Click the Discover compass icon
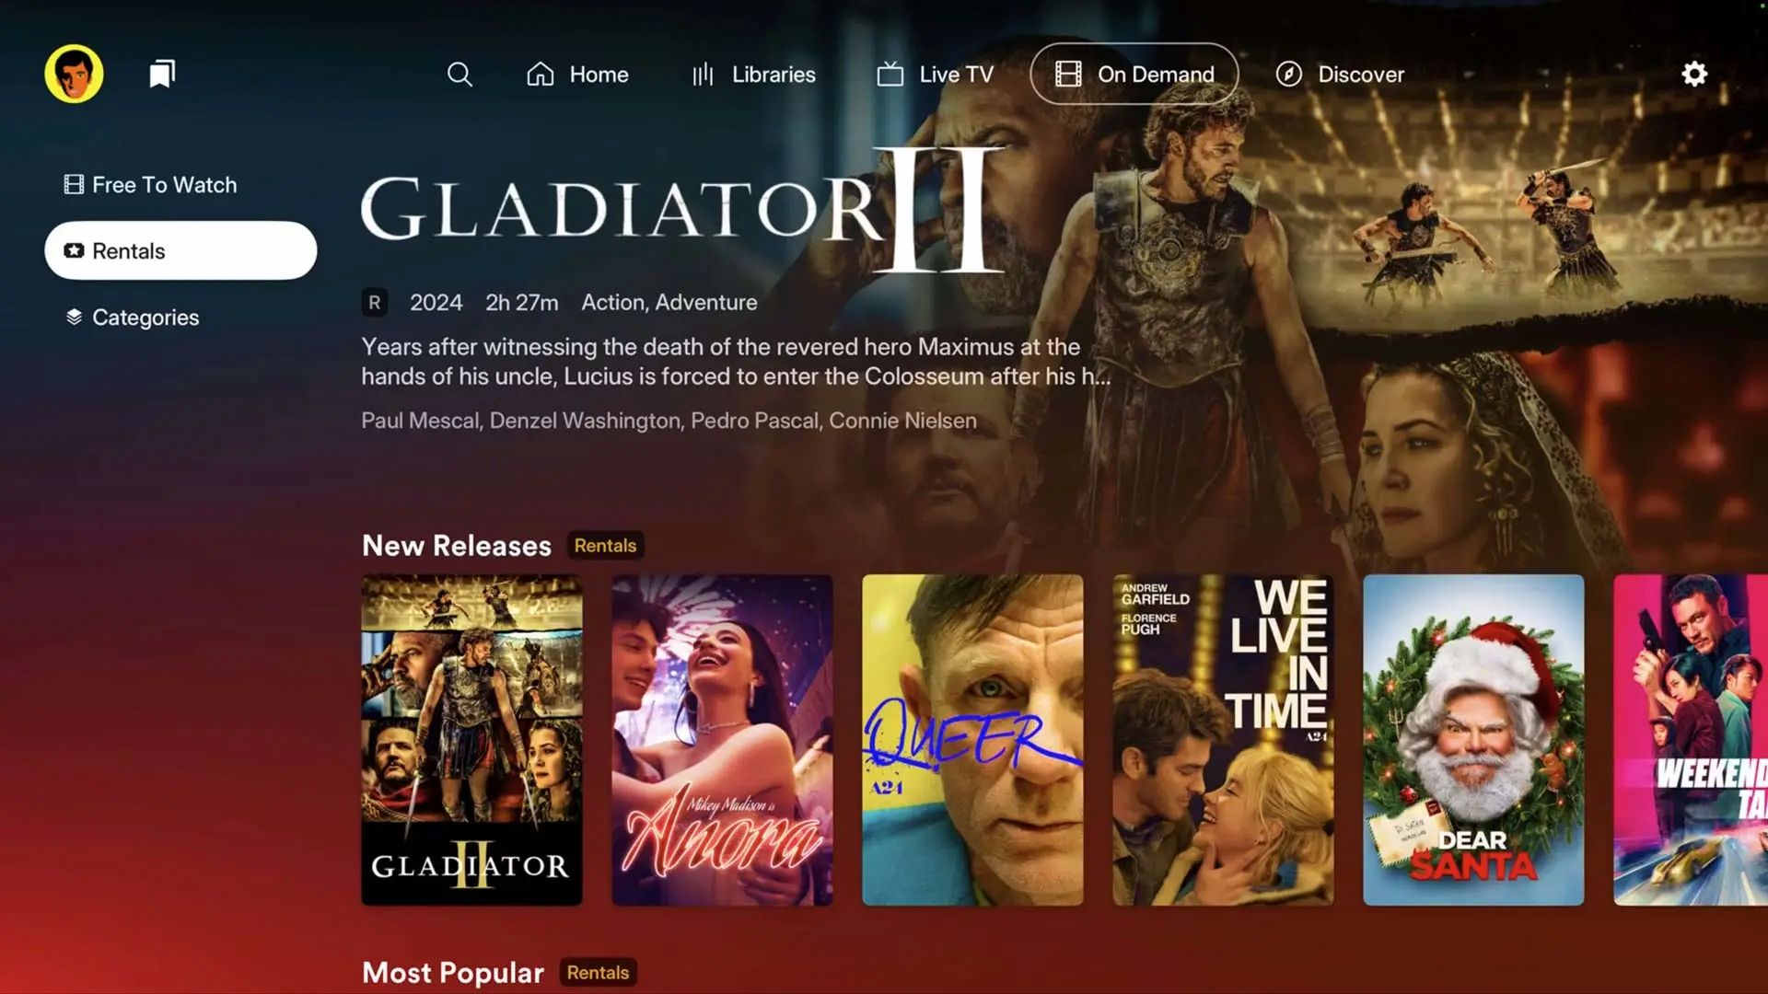 tap(1289, 74)
